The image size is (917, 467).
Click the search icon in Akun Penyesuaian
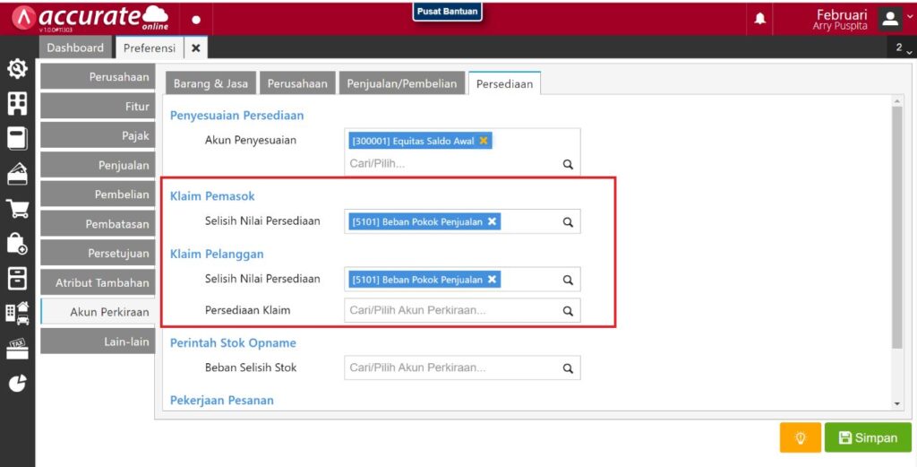pos(567,164)
